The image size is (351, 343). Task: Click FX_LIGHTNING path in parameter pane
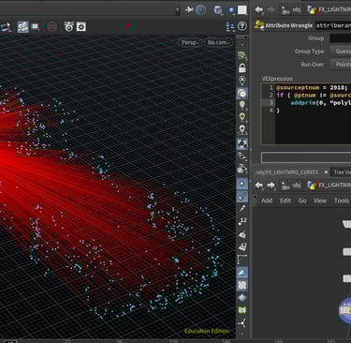pyautogui.click(x=329, y=10)
